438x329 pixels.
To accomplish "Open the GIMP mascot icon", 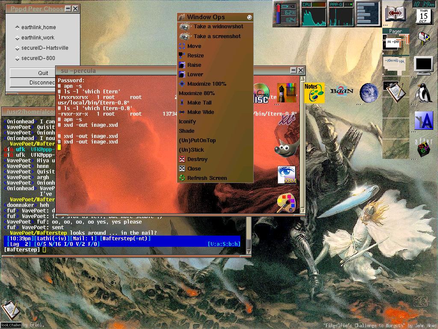I will [x=286, y=148].
